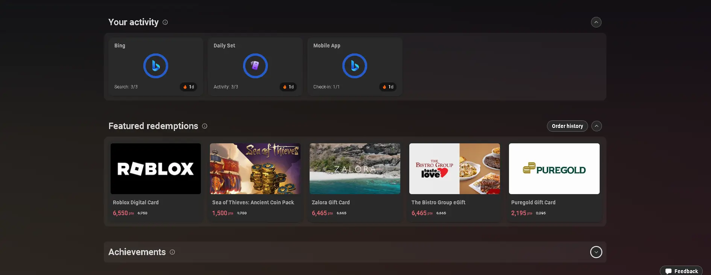The width and height of the screenshot is (711, 275).
Task: Open the Roblox Digital Card thumbnail
Action: click(156, 169)
